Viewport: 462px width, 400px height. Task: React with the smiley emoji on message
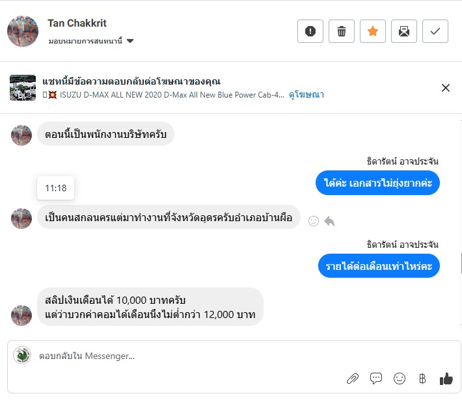(x=314, y=221)
